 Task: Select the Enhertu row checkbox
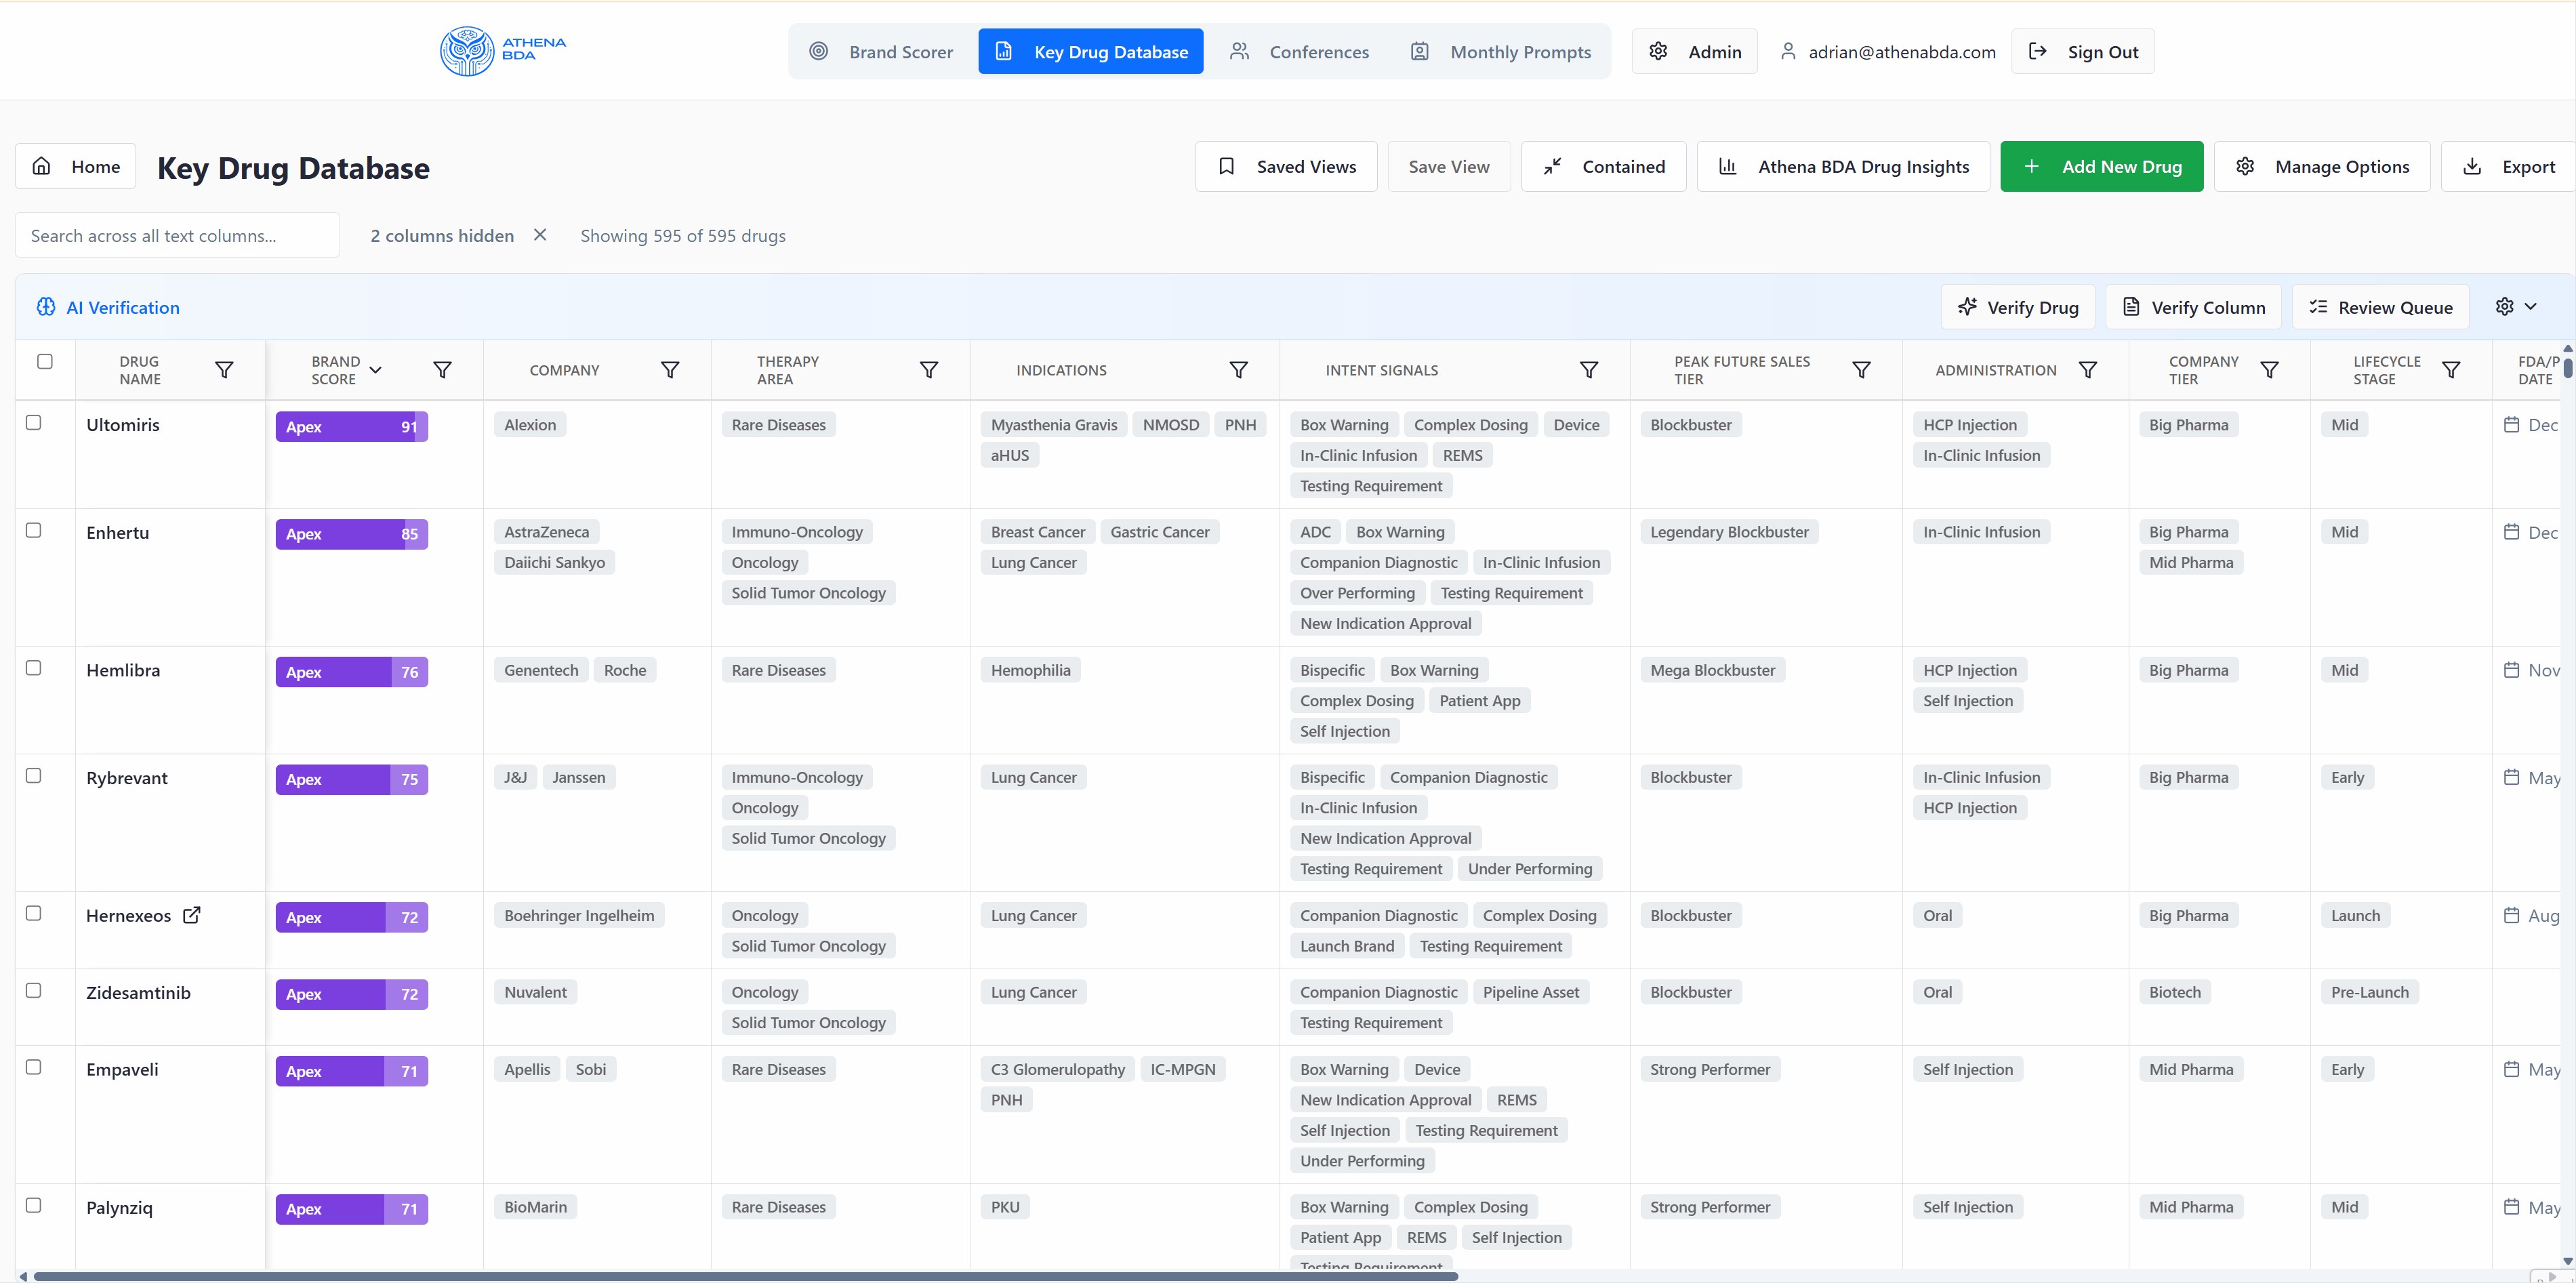[x=33, y=530]
